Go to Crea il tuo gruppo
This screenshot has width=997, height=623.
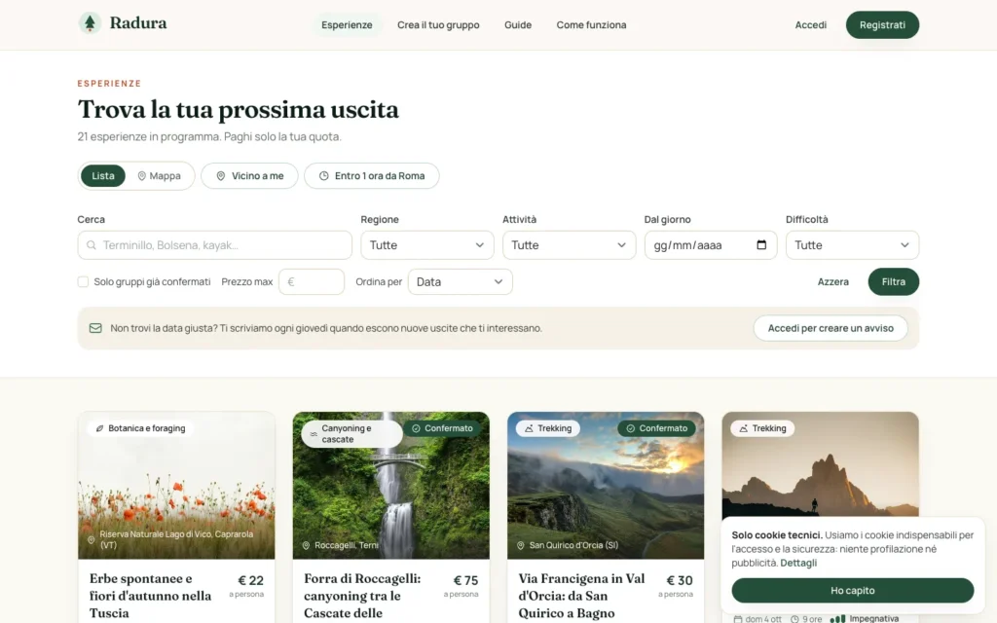438,24
